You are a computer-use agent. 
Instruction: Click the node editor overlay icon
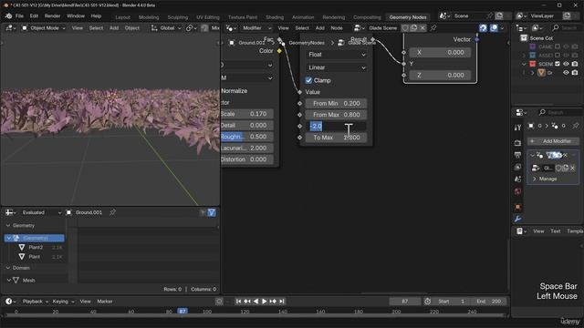(494, 28)
